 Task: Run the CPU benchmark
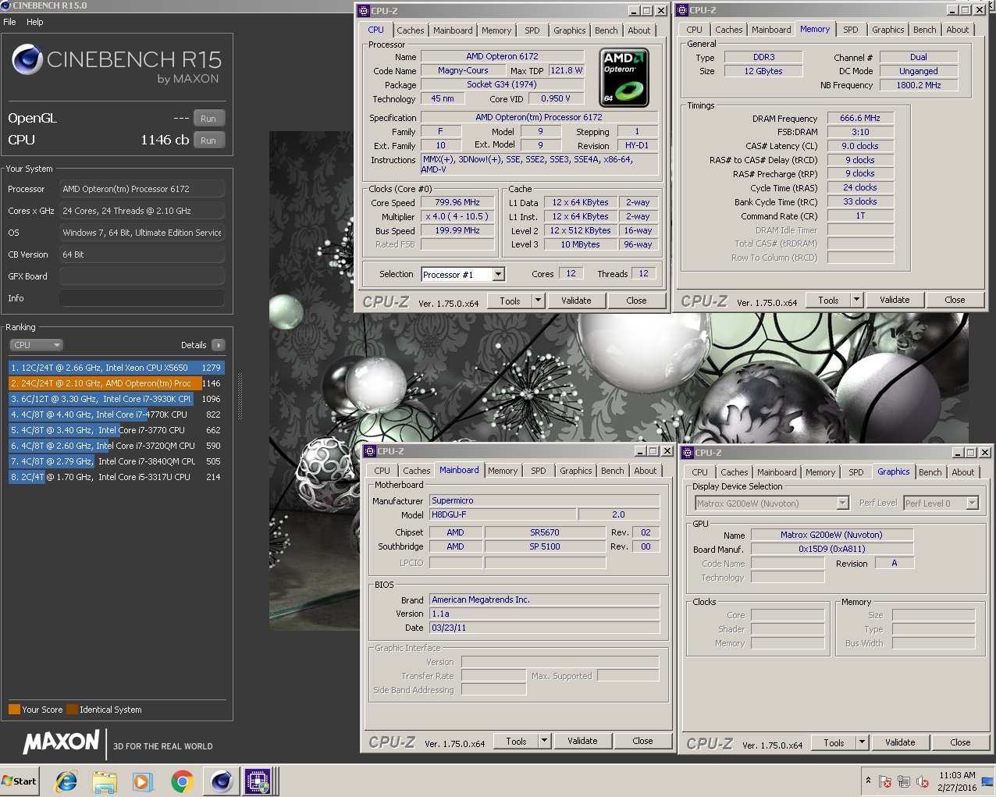208,141
